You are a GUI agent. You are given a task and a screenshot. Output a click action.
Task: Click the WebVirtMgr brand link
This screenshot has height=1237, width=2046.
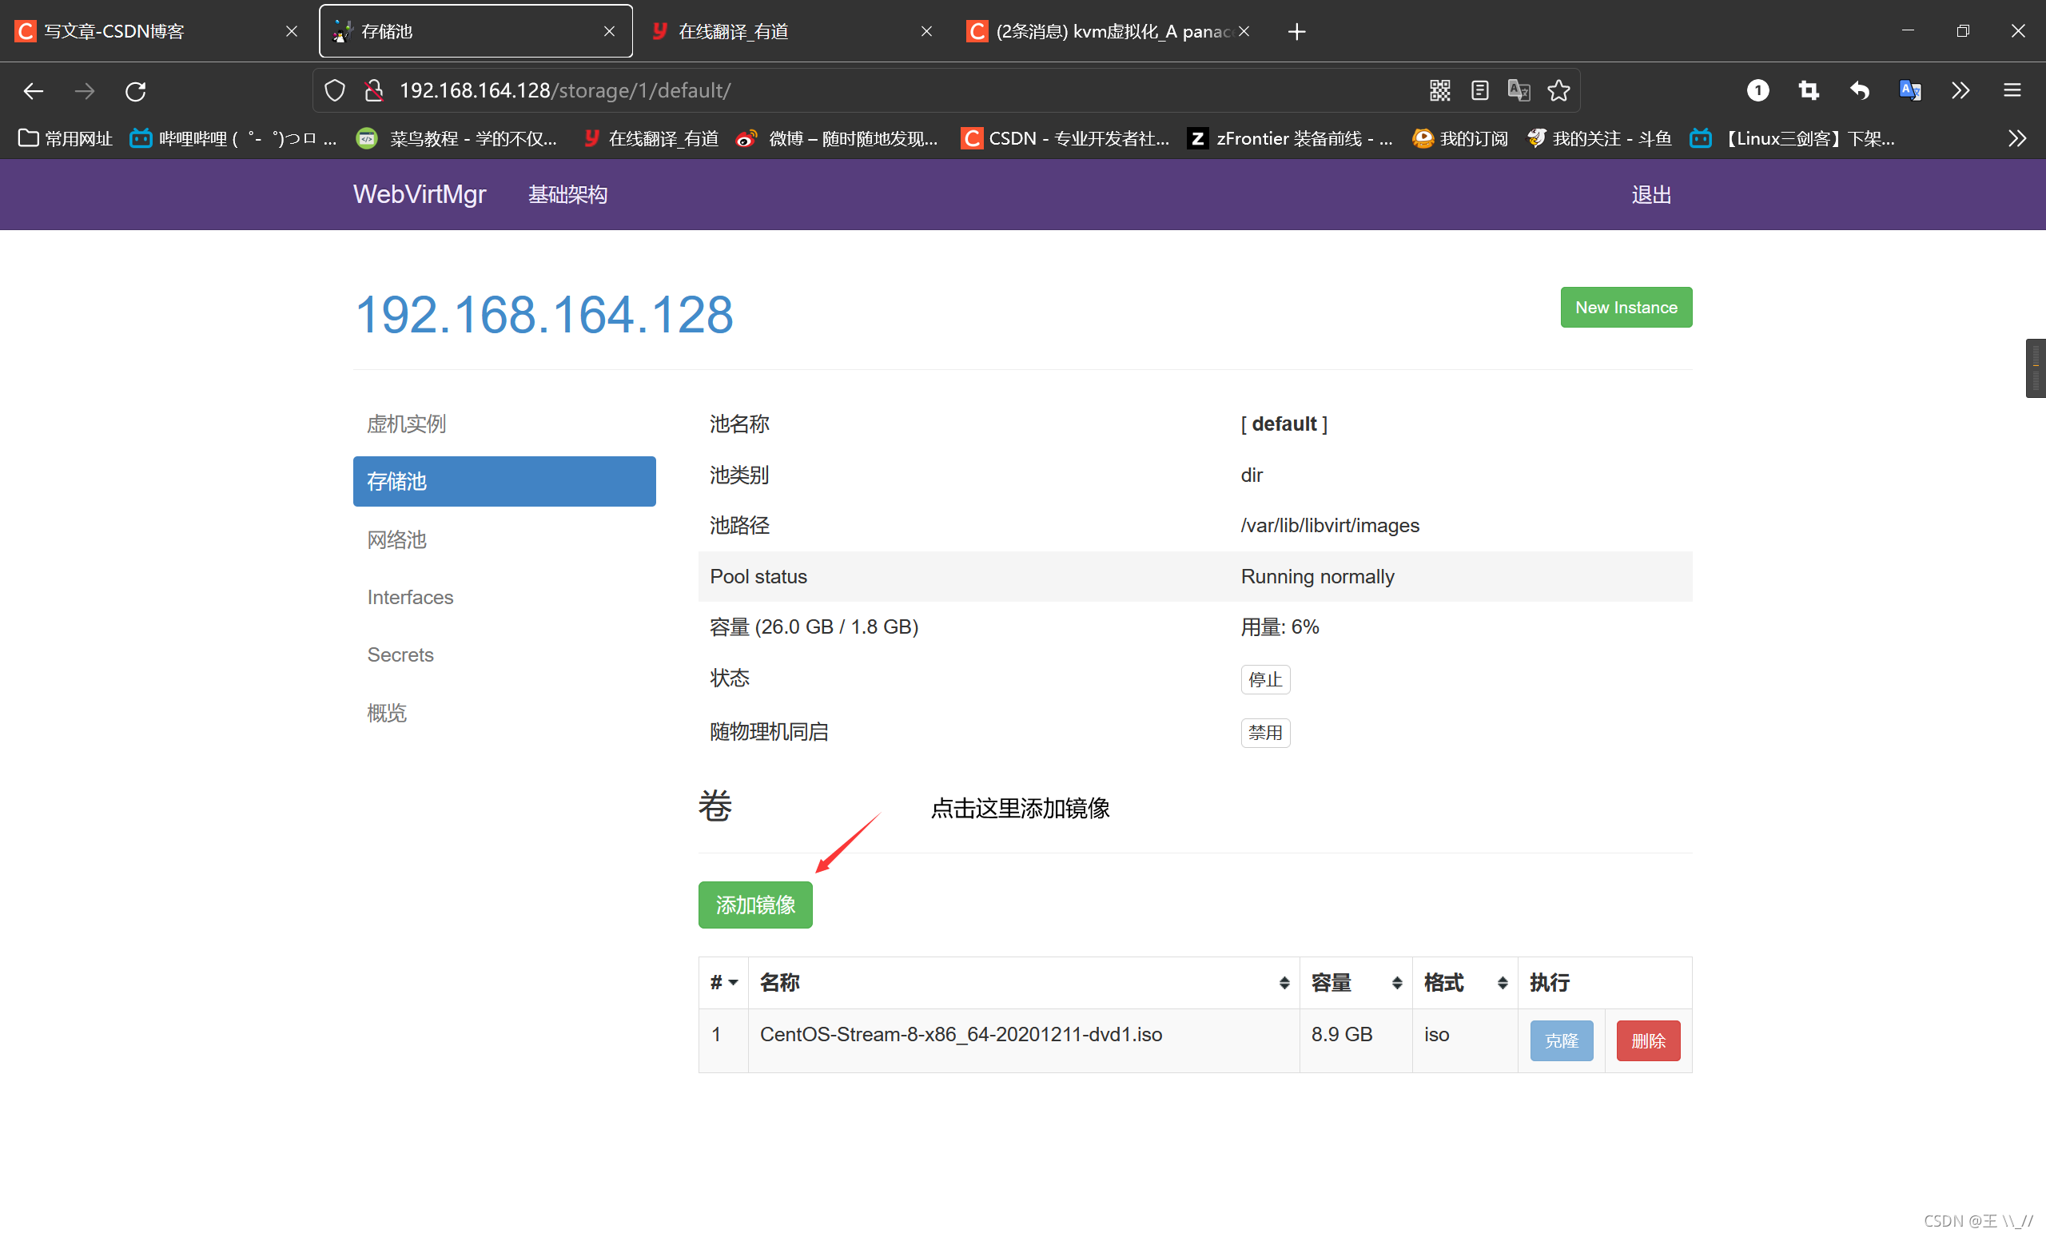(420, 194)
